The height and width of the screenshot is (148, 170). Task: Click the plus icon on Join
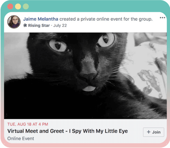149,132
